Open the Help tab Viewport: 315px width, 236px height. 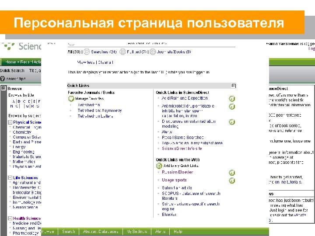(178, 231)
